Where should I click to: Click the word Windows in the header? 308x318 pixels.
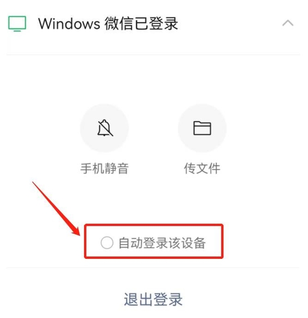point(69,24)
